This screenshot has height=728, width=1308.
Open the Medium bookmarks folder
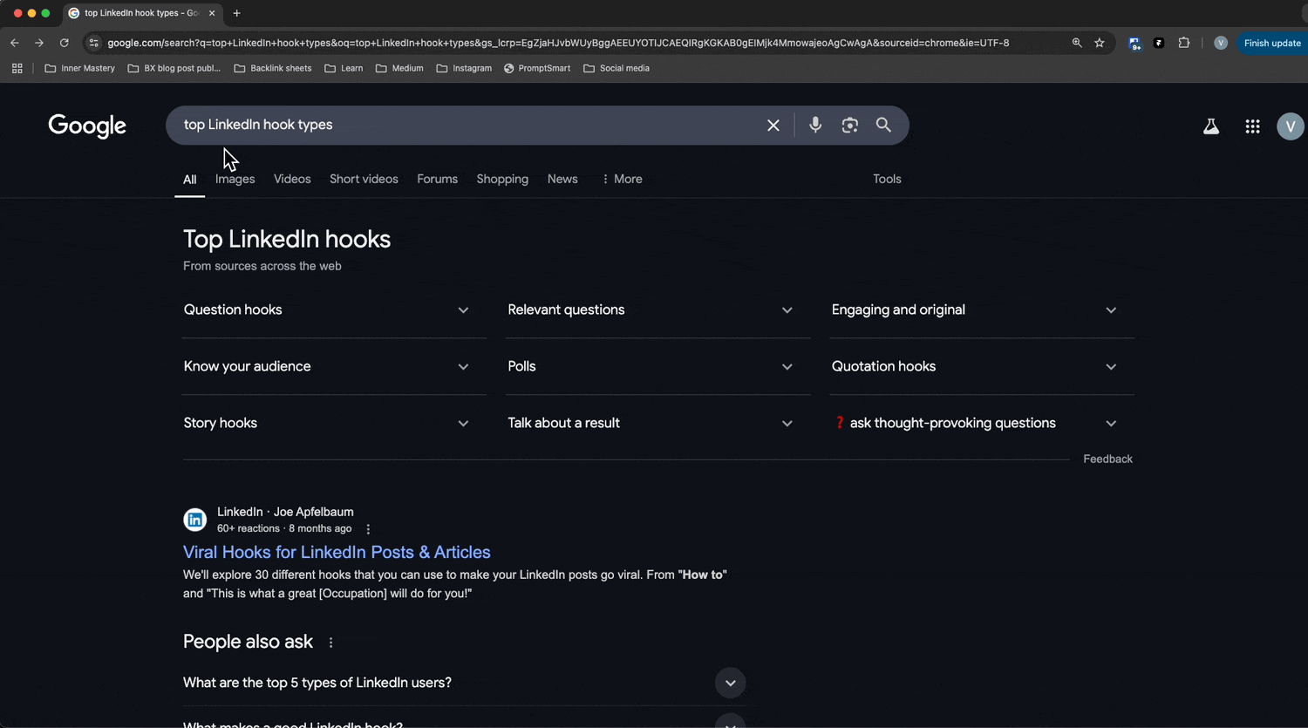tap(399, 68)
